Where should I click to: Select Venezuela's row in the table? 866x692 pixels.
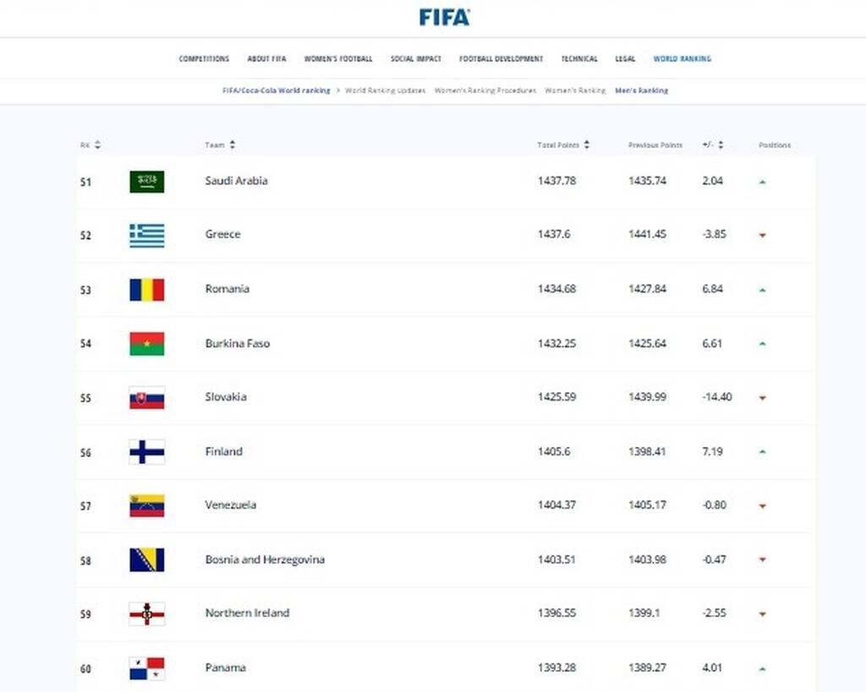coord(423,506)
